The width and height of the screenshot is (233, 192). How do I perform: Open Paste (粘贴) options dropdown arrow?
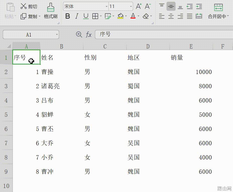(16, 16)
